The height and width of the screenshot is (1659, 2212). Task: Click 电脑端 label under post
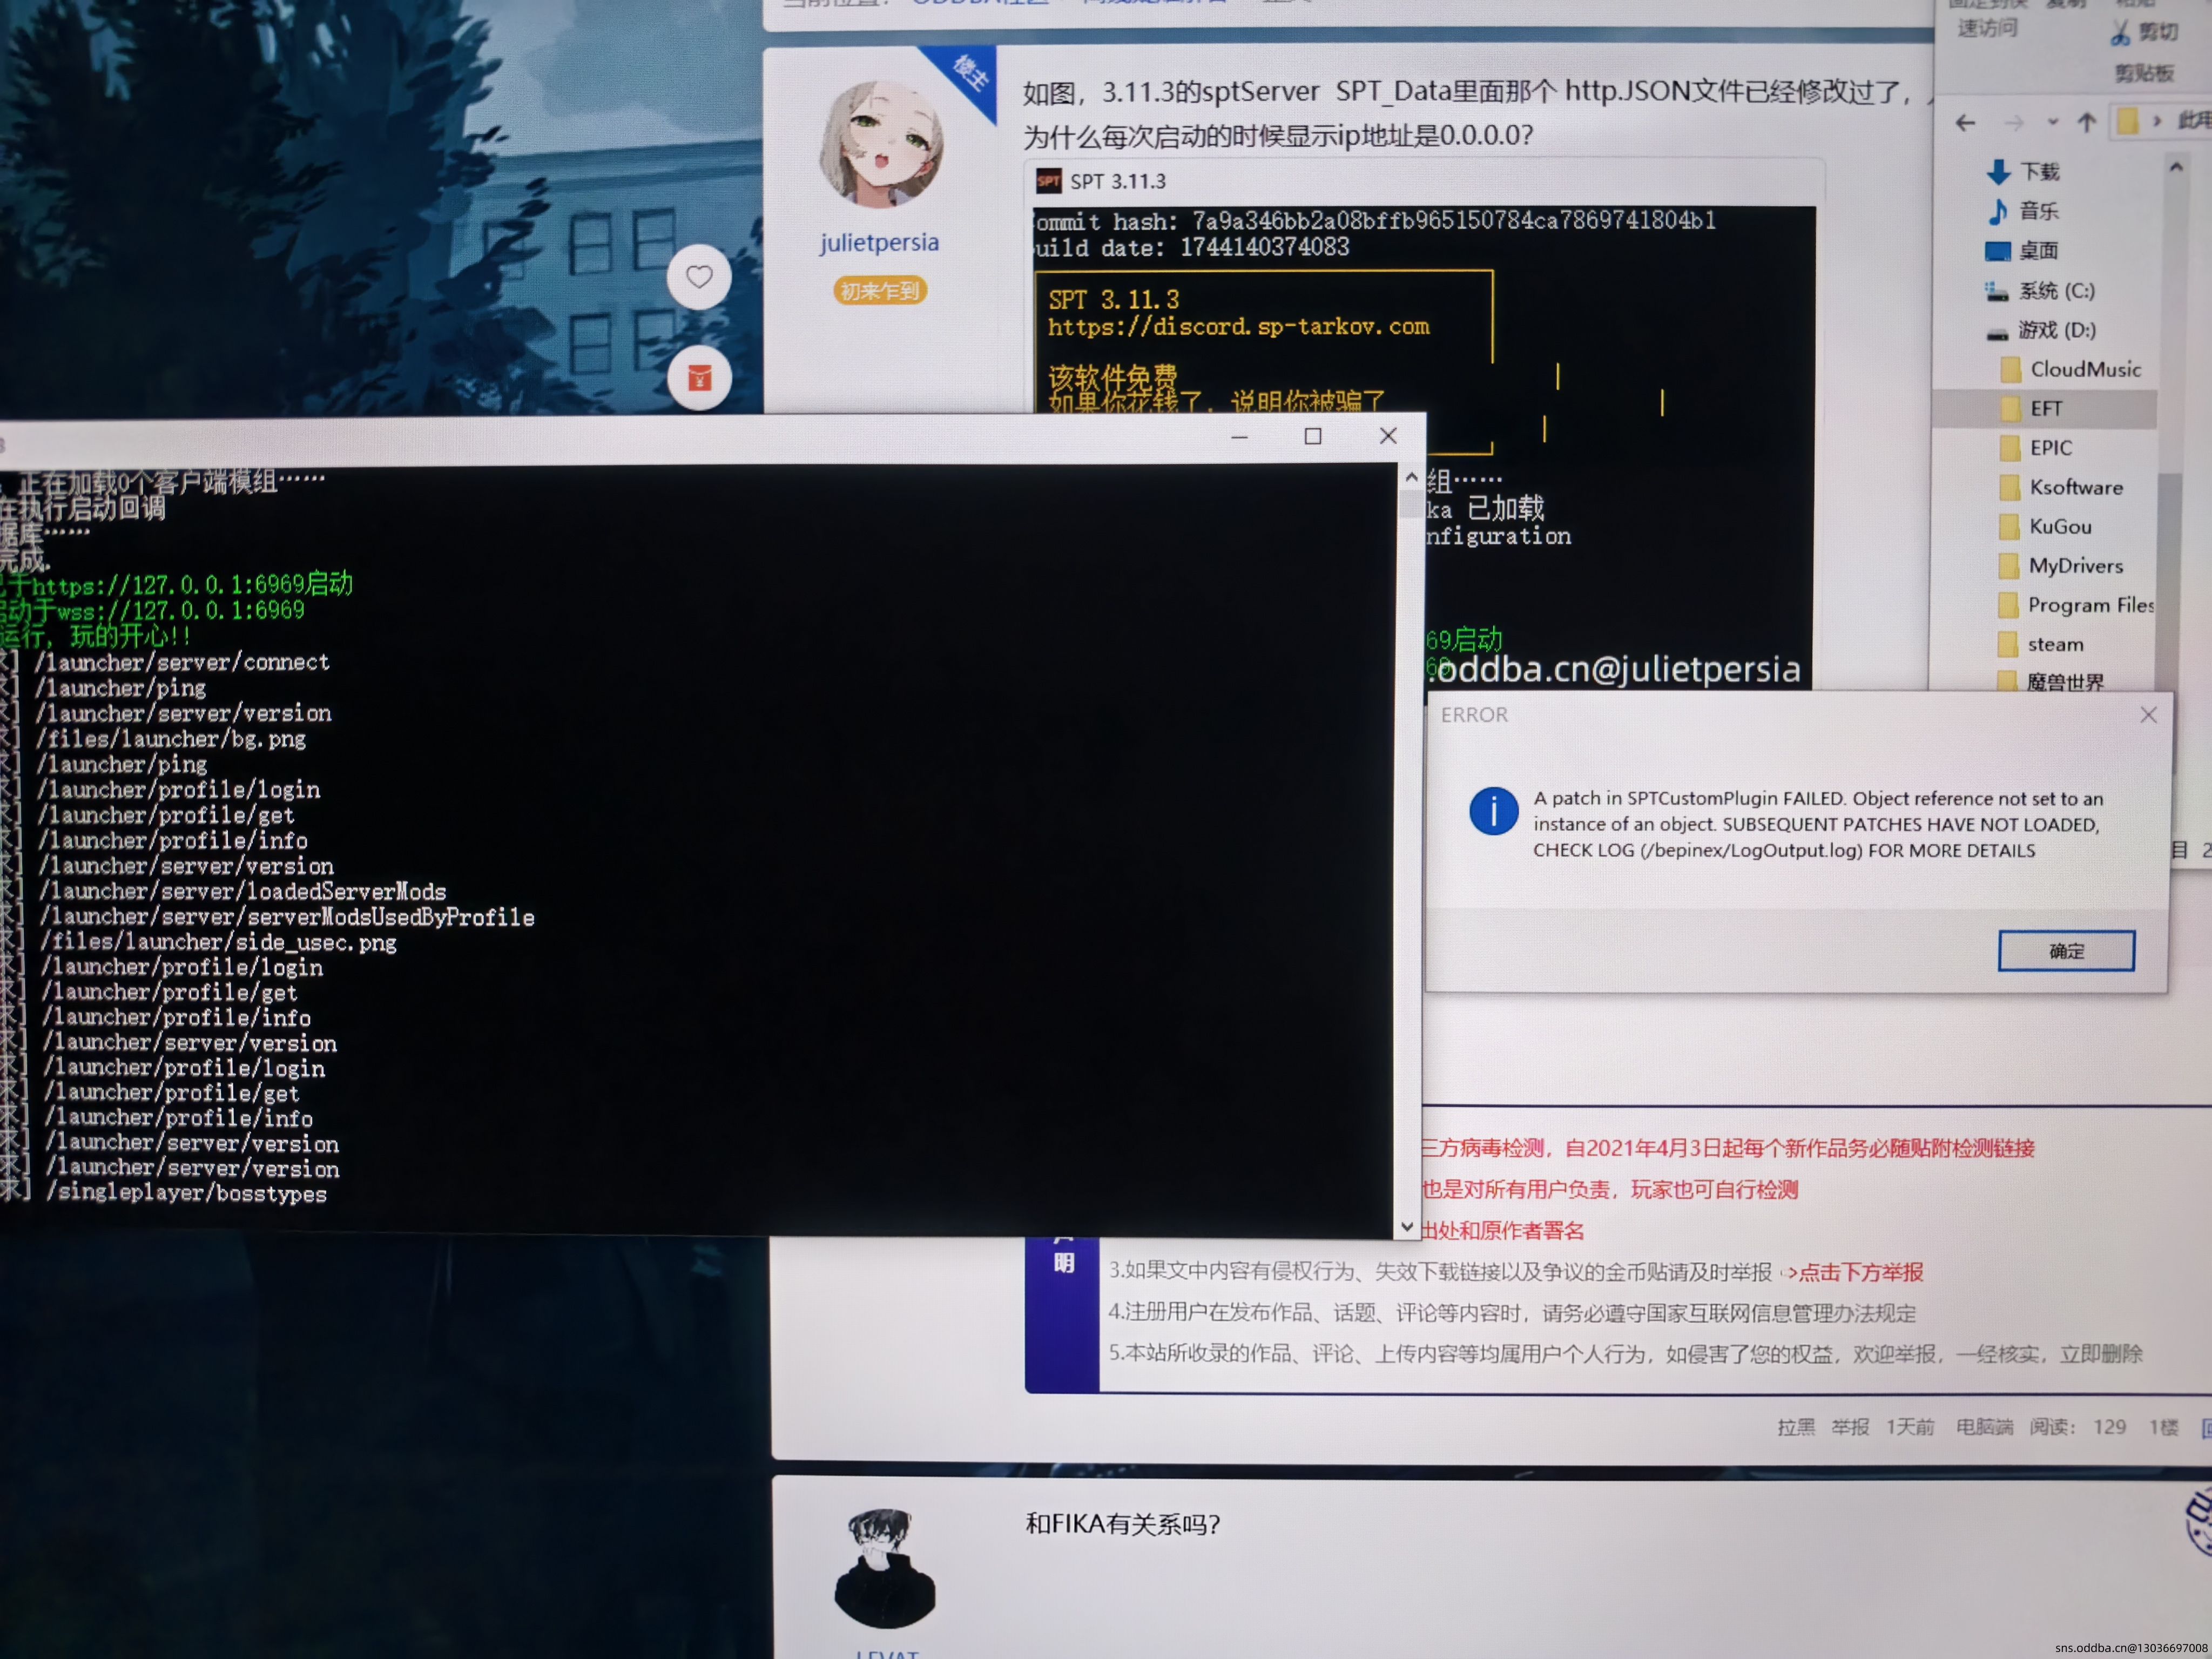tap(1985, 1427)
